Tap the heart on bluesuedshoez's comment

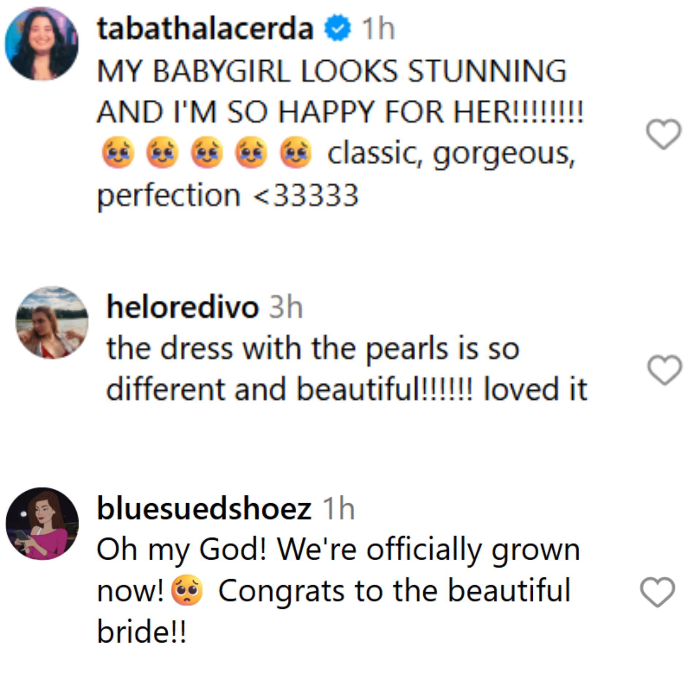657,592
